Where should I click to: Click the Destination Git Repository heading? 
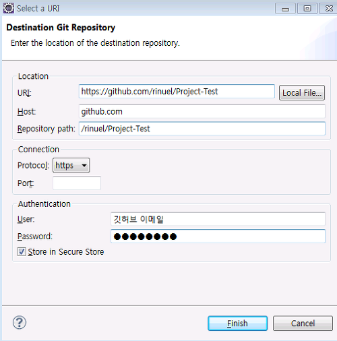coord(61,28)
